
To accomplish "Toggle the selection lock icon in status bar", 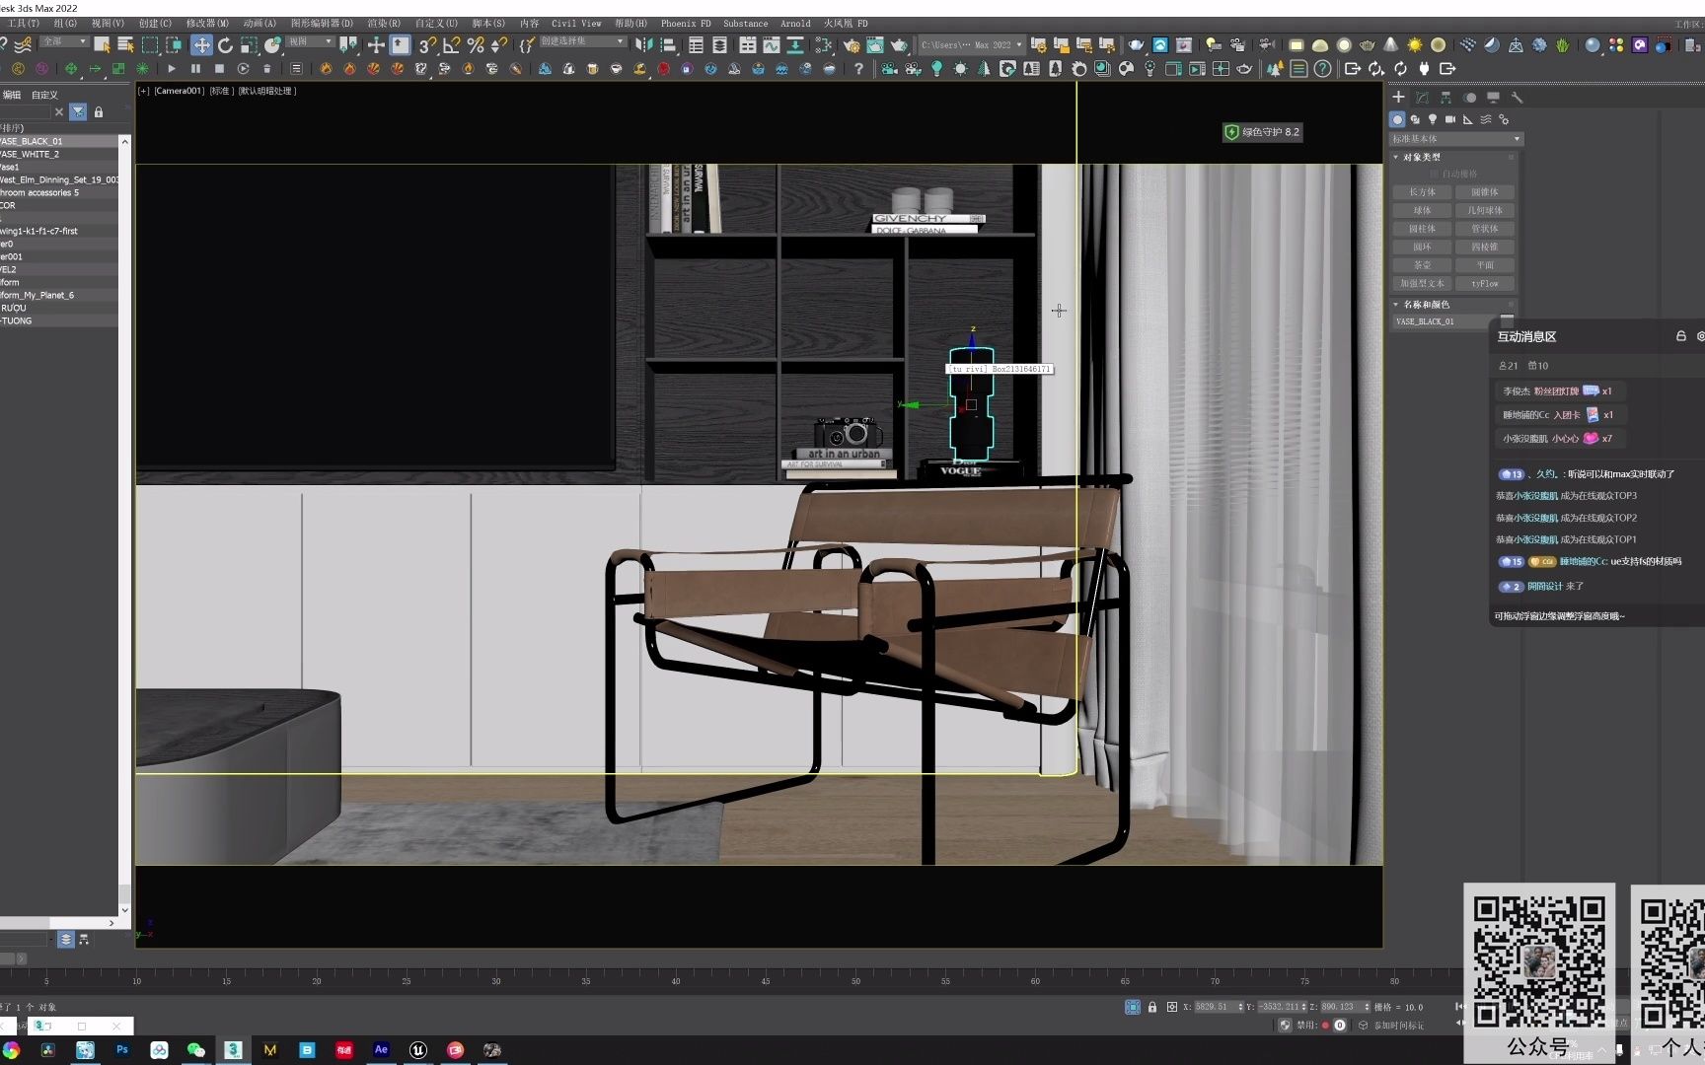I will [1151, 1007].
